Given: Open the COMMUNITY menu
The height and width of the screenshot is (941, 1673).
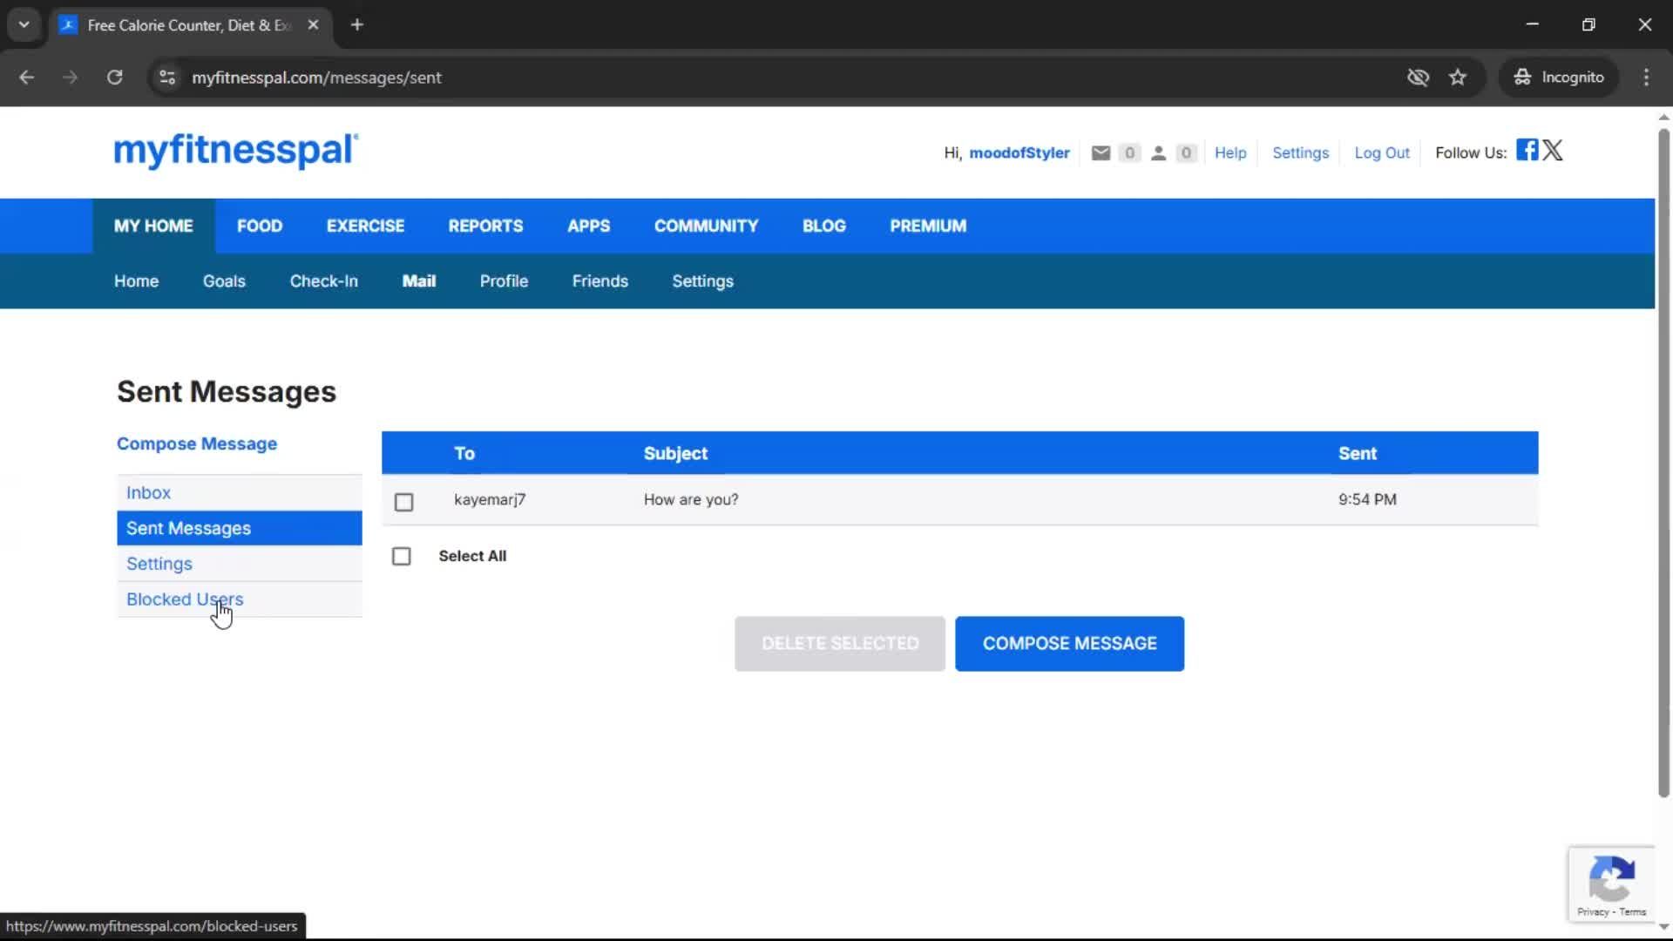Looking at the screenshot, I should pyautogui.click(x=706, y=226).
